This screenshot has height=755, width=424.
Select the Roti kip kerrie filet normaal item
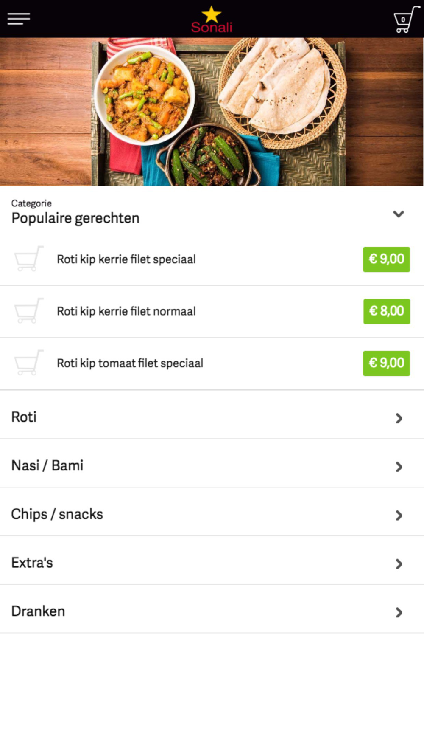click(126, 311)
